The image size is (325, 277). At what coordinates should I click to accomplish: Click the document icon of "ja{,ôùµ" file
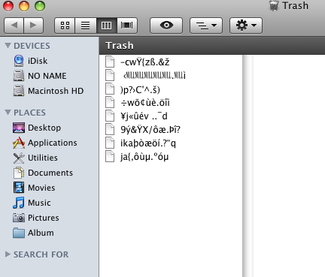point(110,157)
